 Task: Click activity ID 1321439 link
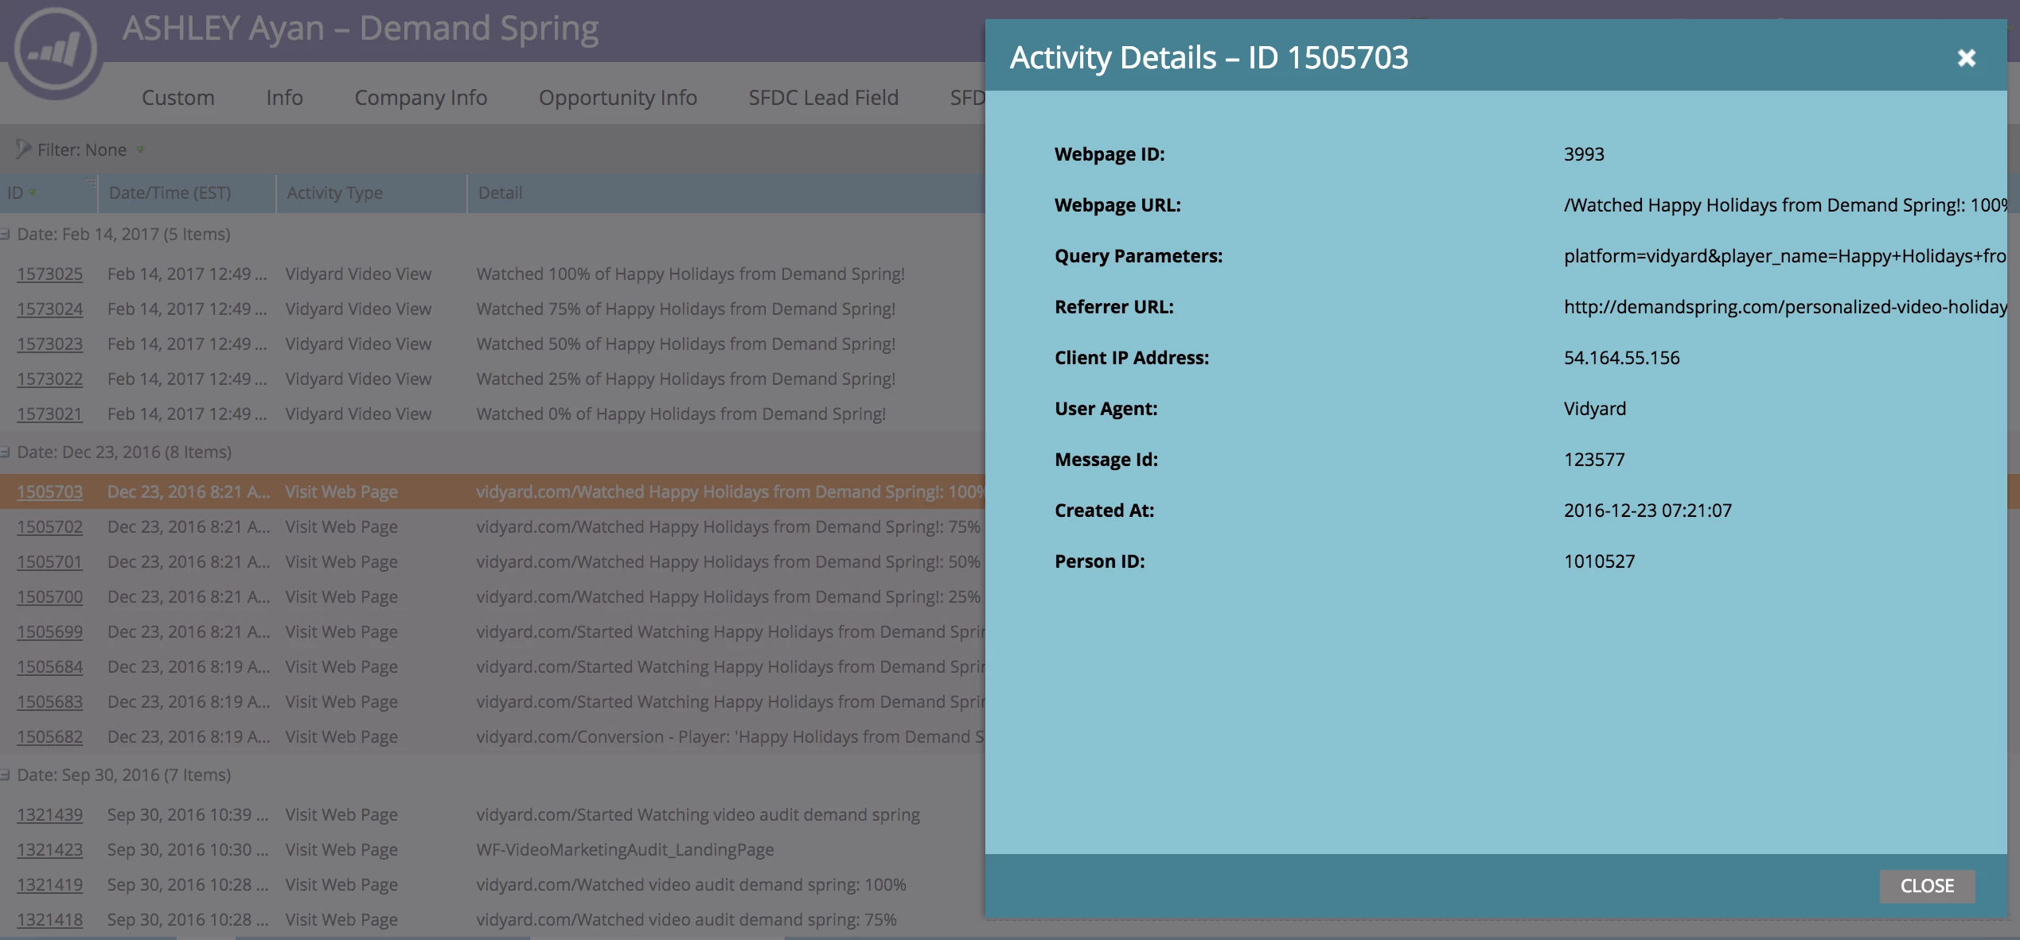pyautogui.click(x=49, y=815)
